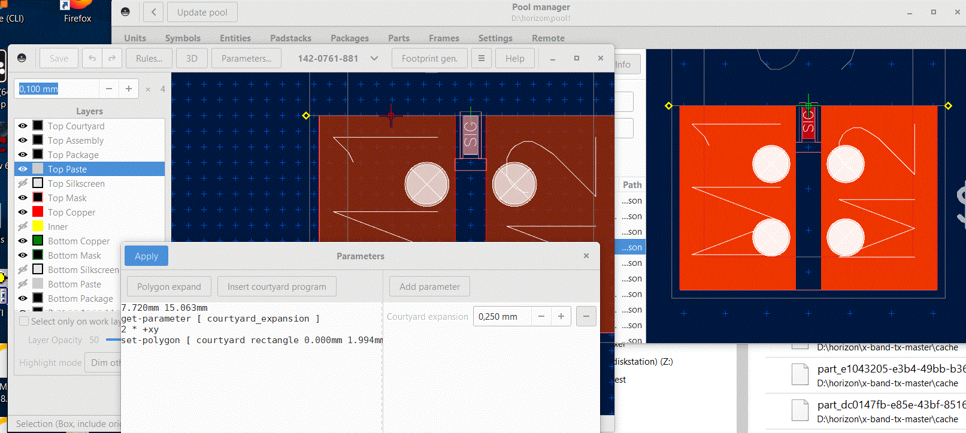Increase grid size with plus button
Image resolution: width=966 pixels, height=433 pixels.
(x=128, y=89)
